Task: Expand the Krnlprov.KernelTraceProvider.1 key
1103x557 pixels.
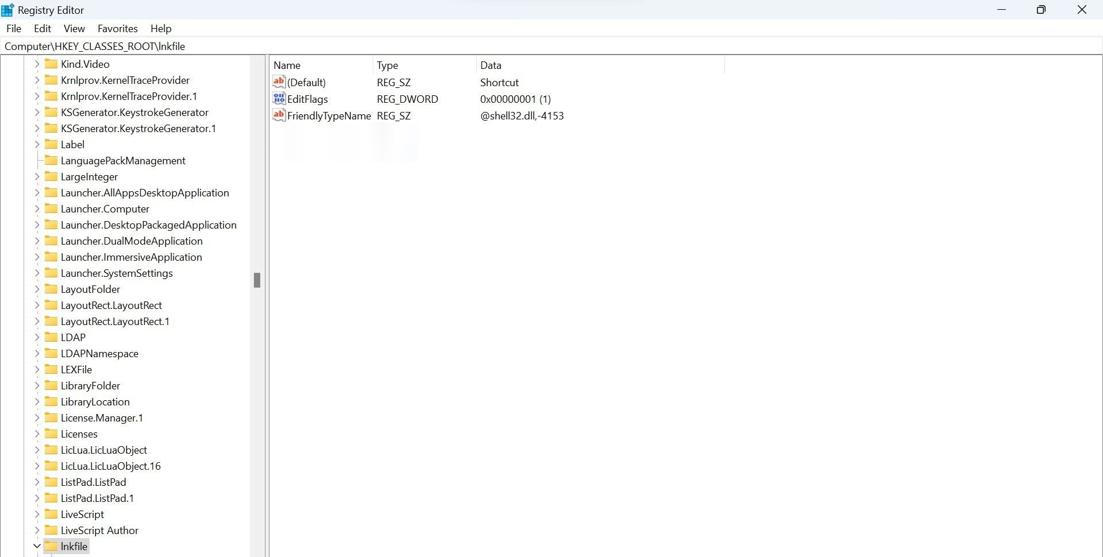Action: tap(37, 96)
